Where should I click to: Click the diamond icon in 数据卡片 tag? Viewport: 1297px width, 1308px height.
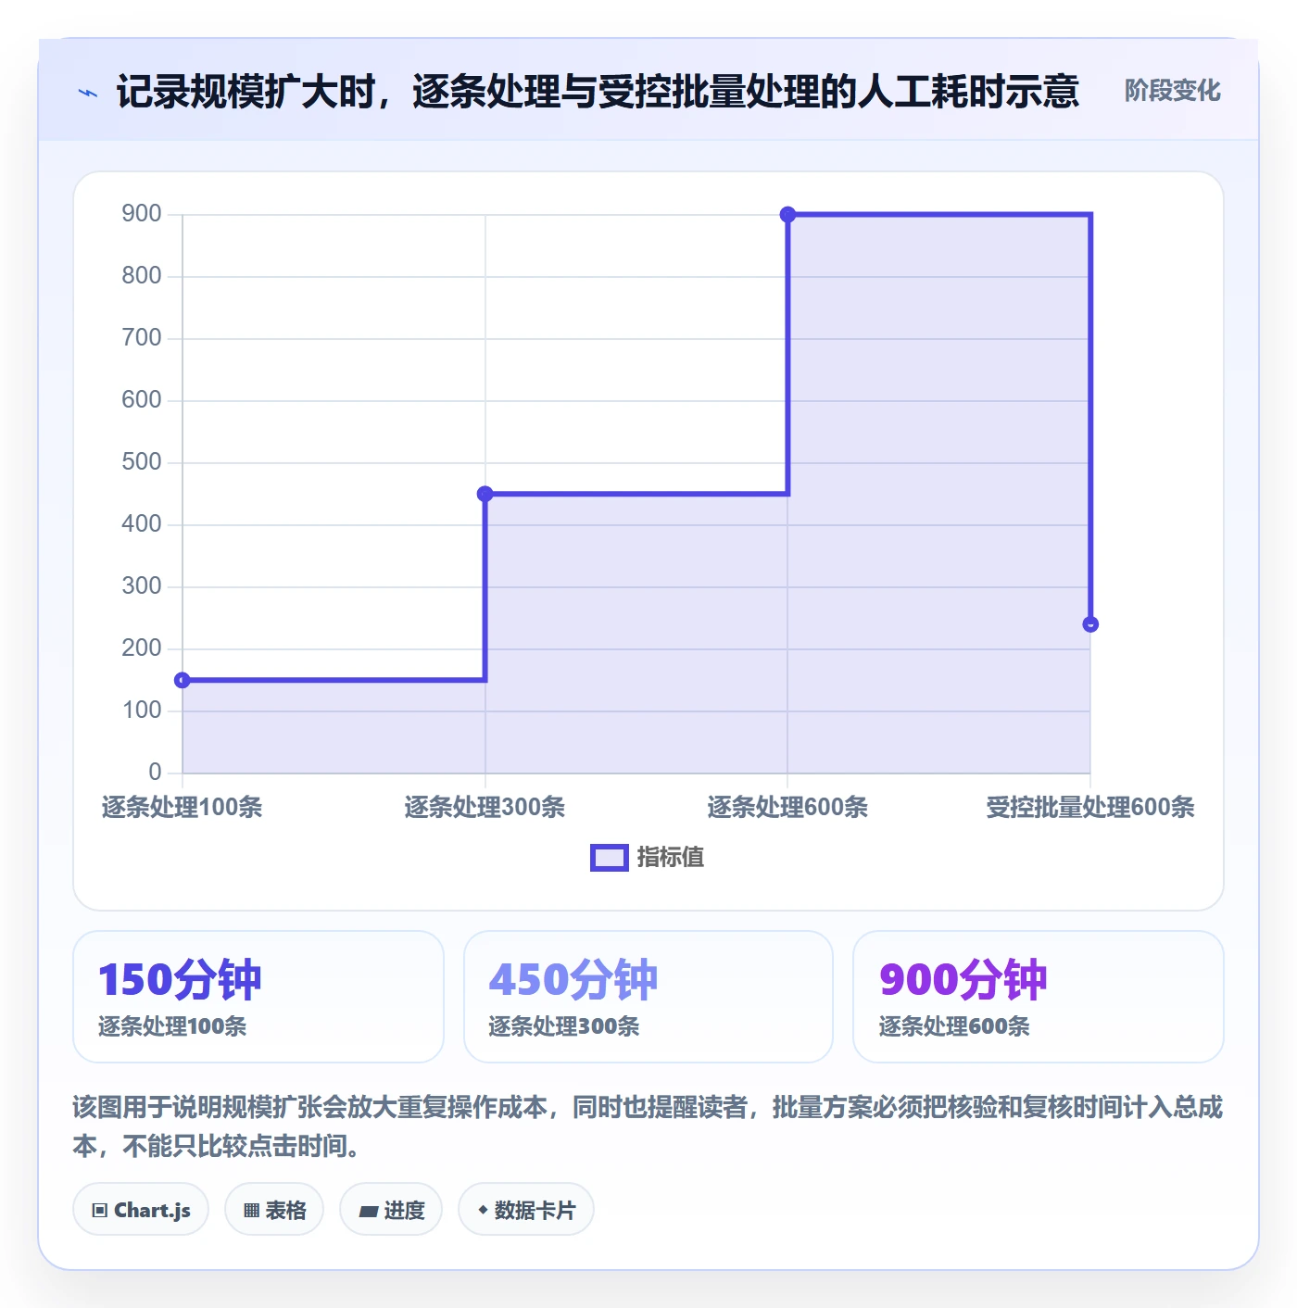483,1210
